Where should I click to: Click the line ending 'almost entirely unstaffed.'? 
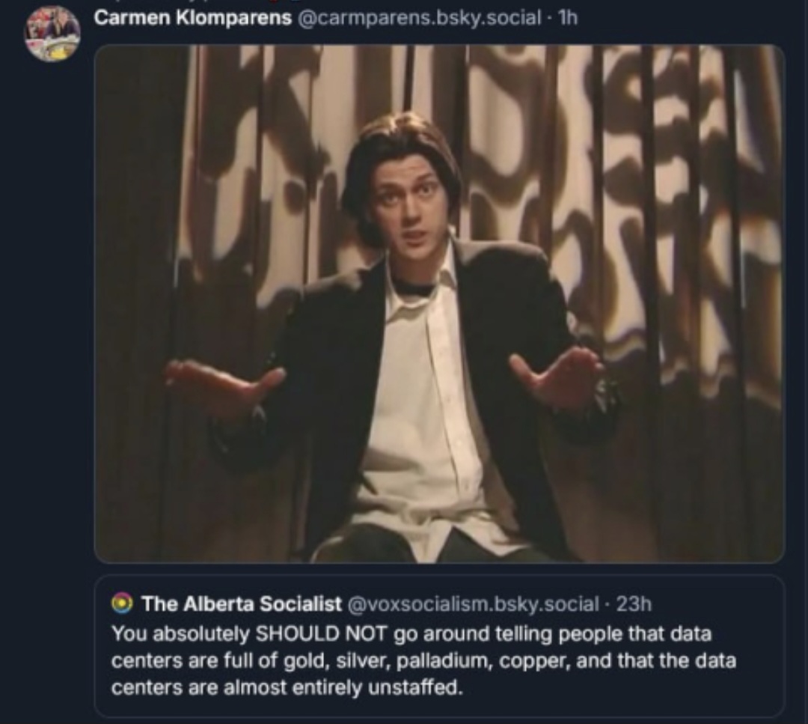287,688
